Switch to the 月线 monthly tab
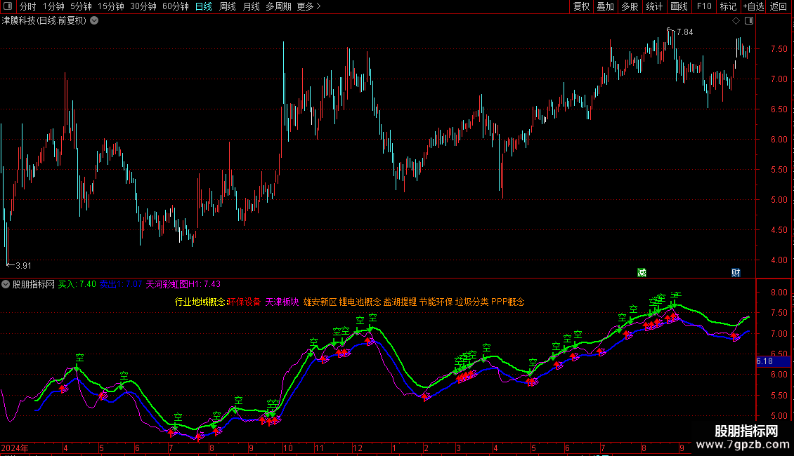Image resolution: width=794 pixels, height=456 pixels. (251, 6)
